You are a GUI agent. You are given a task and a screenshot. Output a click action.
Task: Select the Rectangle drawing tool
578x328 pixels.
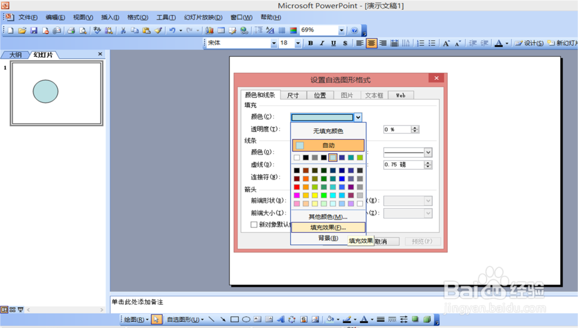[235, 319]
